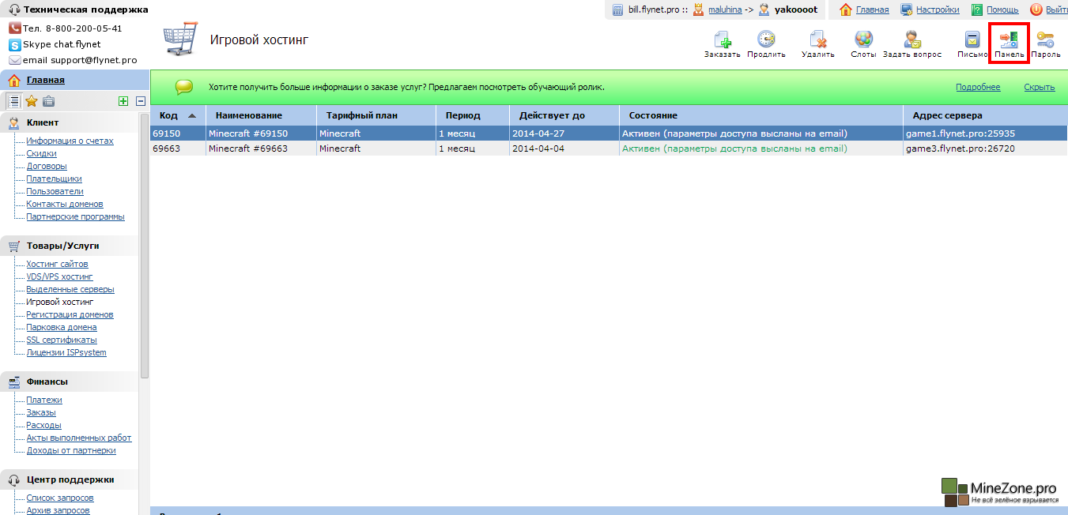Open the Помощь help menu item
Viewport: 1068px width, 515px height.
pos(1002,9)
